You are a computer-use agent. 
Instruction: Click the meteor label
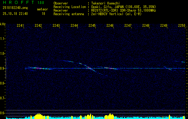(x=42, y=9)
